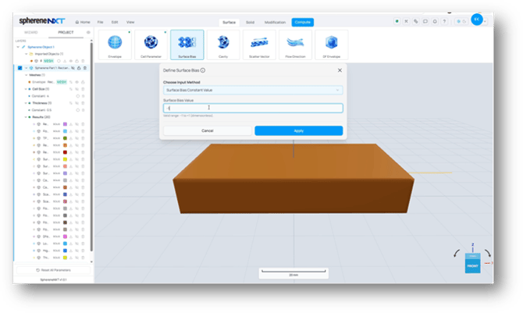The height and width of the screenshot is (313, 523).
Task: Select the Cavity tool icon
Action: (x=223, y=44)
